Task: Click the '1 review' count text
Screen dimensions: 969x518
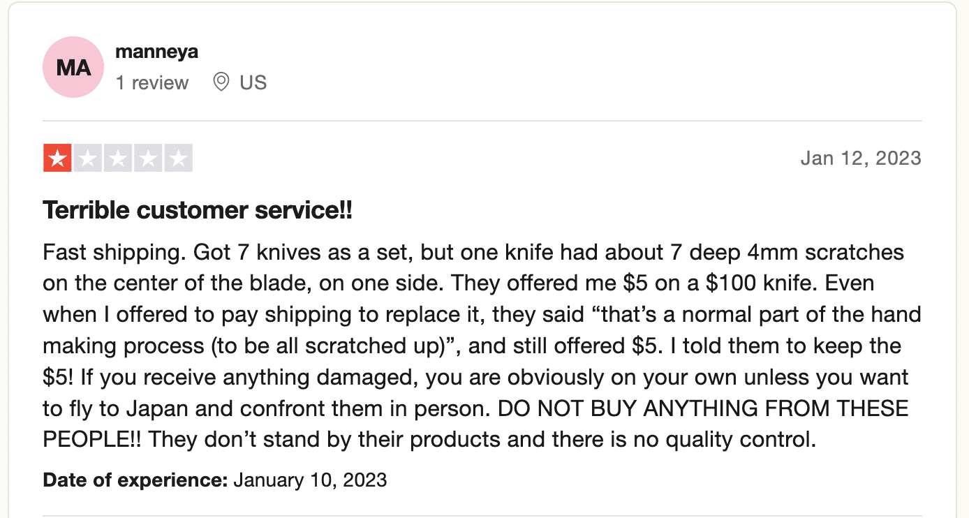Action: (152, 82)
